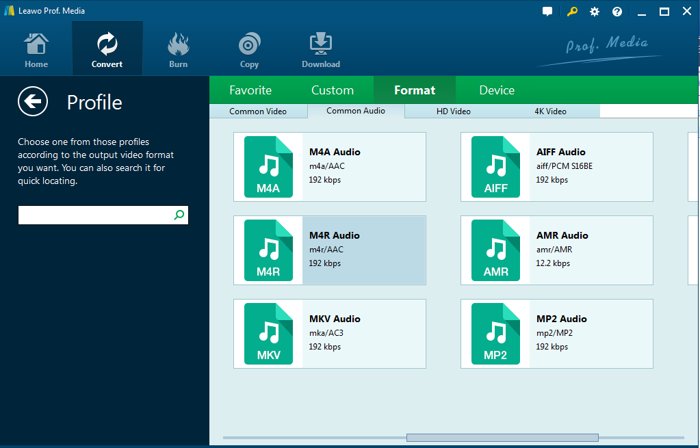Click the M4R file icon
Screen dimensions: 700x448
click(268, 250)
